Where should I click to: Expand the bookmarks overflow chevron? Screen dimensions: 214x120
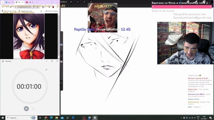[41, 11]
